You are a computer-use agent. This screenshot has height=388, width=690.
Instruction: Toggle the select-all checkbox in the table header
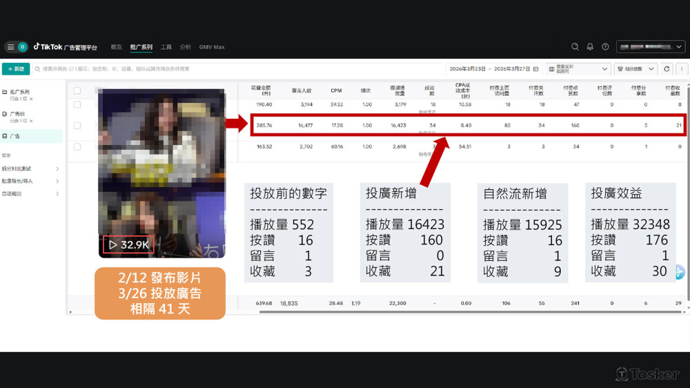point(77,90)
